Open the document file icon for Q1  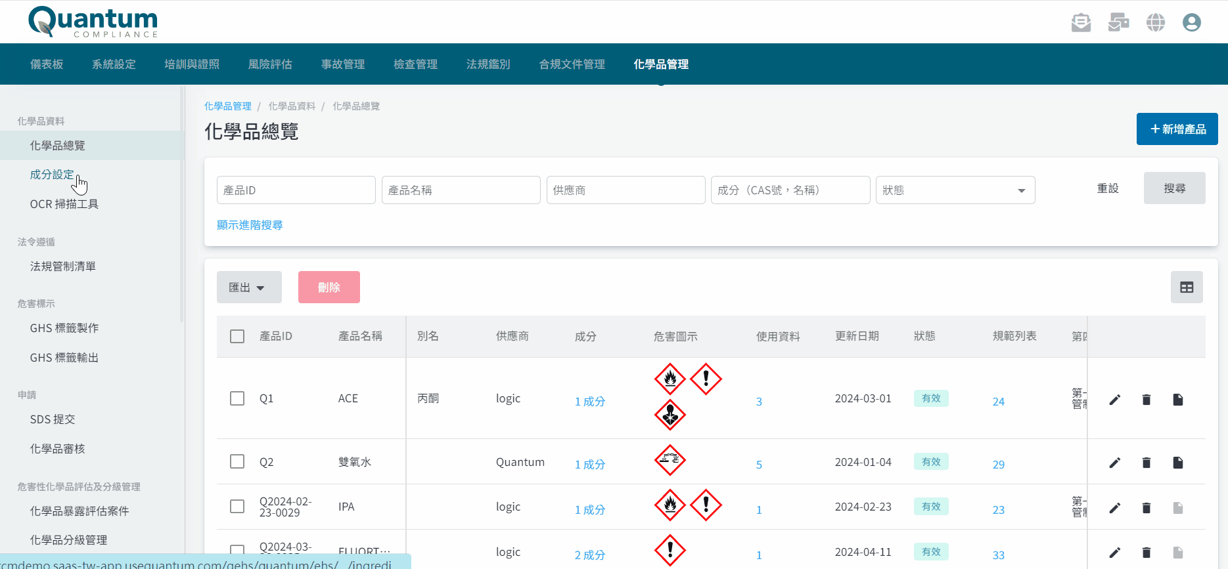pos(1177,400)
